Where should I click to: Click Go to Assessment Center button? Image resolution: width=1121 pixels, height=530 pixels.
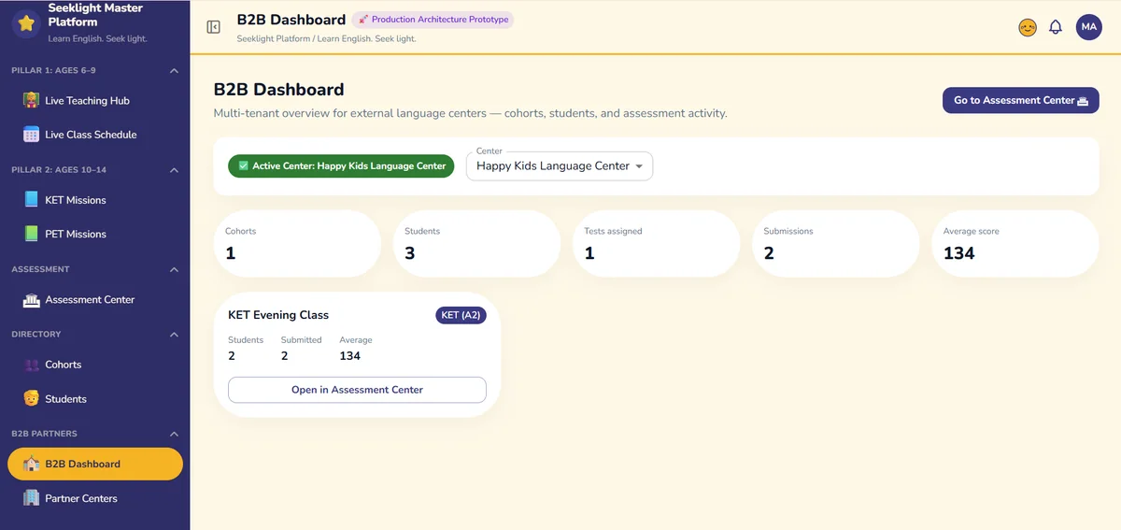pos(1020,100)
